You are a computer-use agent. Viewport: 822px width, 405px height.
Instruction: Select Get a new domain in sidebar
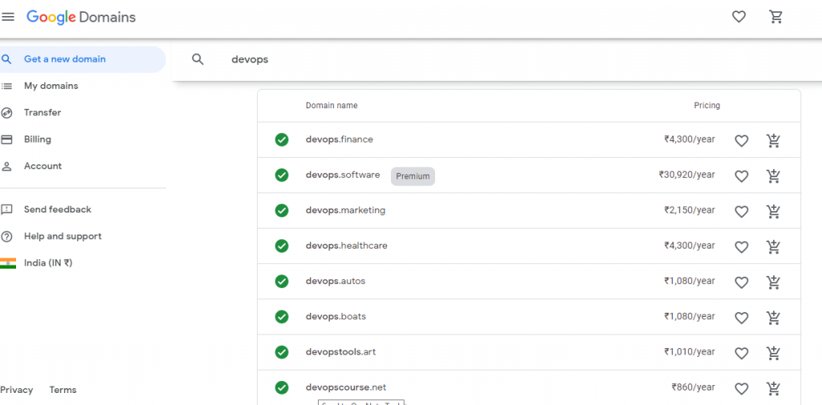[x=83, y=59]
